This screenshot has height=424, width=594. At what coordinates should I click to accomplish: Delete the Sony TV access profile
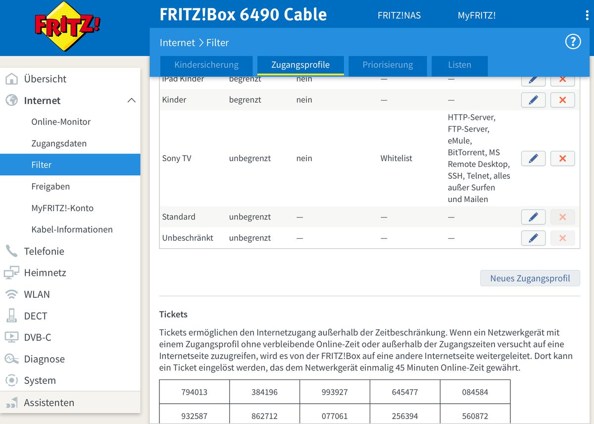(x=562, y=159)
